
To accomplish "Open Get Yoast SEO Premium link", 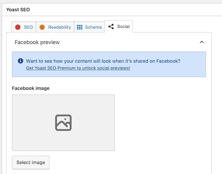I will [78, 68].
